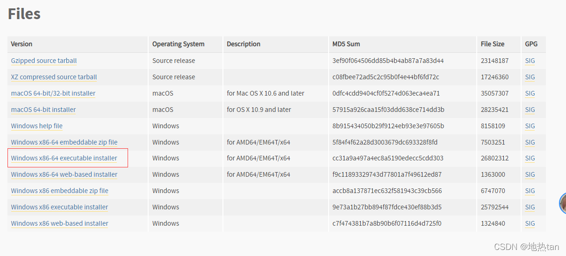Click the Files heading

click(24, 14)
